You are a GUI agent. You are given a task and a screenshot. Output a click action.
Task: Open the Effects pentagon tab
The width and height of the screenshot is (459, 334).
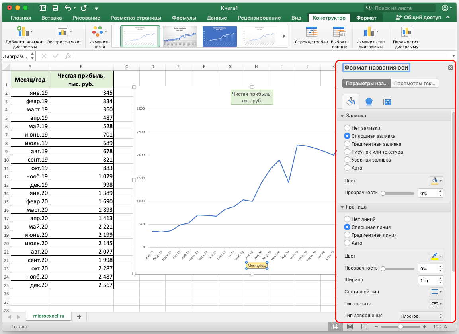pos(369,102)
